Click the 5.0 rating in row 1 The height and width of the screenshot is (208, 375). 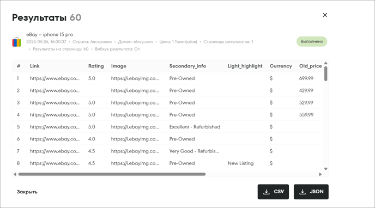pyautogui.click(x=92, y=78)
